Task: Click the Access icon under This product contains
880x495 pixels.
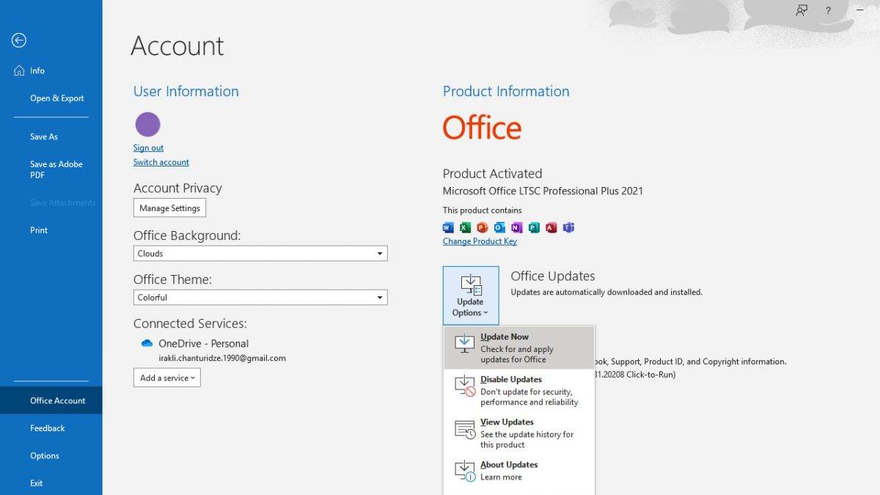Action: (x=550, y=227)
